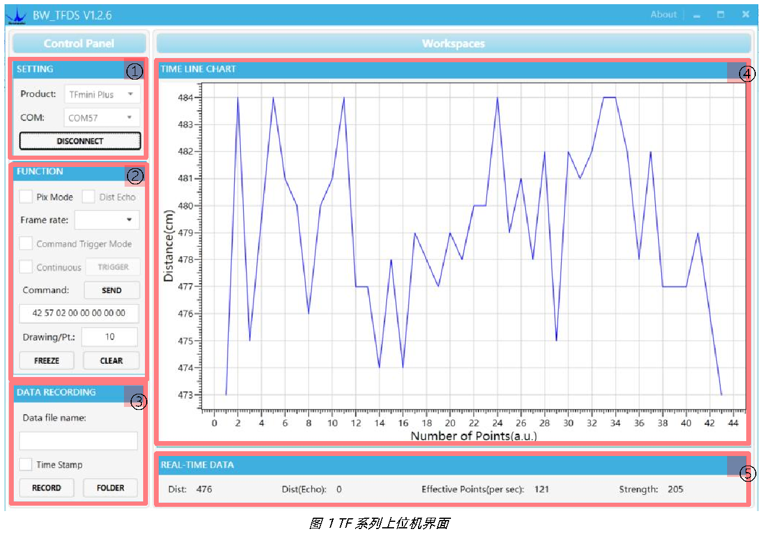Screen dimensions: 763x535
Task: Check the Continuous checkbox
Action: click(26, 267)
